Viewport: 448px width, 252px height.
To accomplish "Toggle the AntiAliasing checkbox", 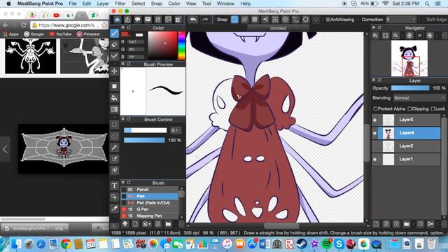I will tap(328, 20).
